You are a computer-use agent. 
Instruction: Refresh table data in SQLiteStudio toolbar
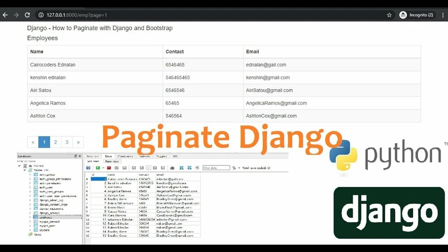click(88, 168)
